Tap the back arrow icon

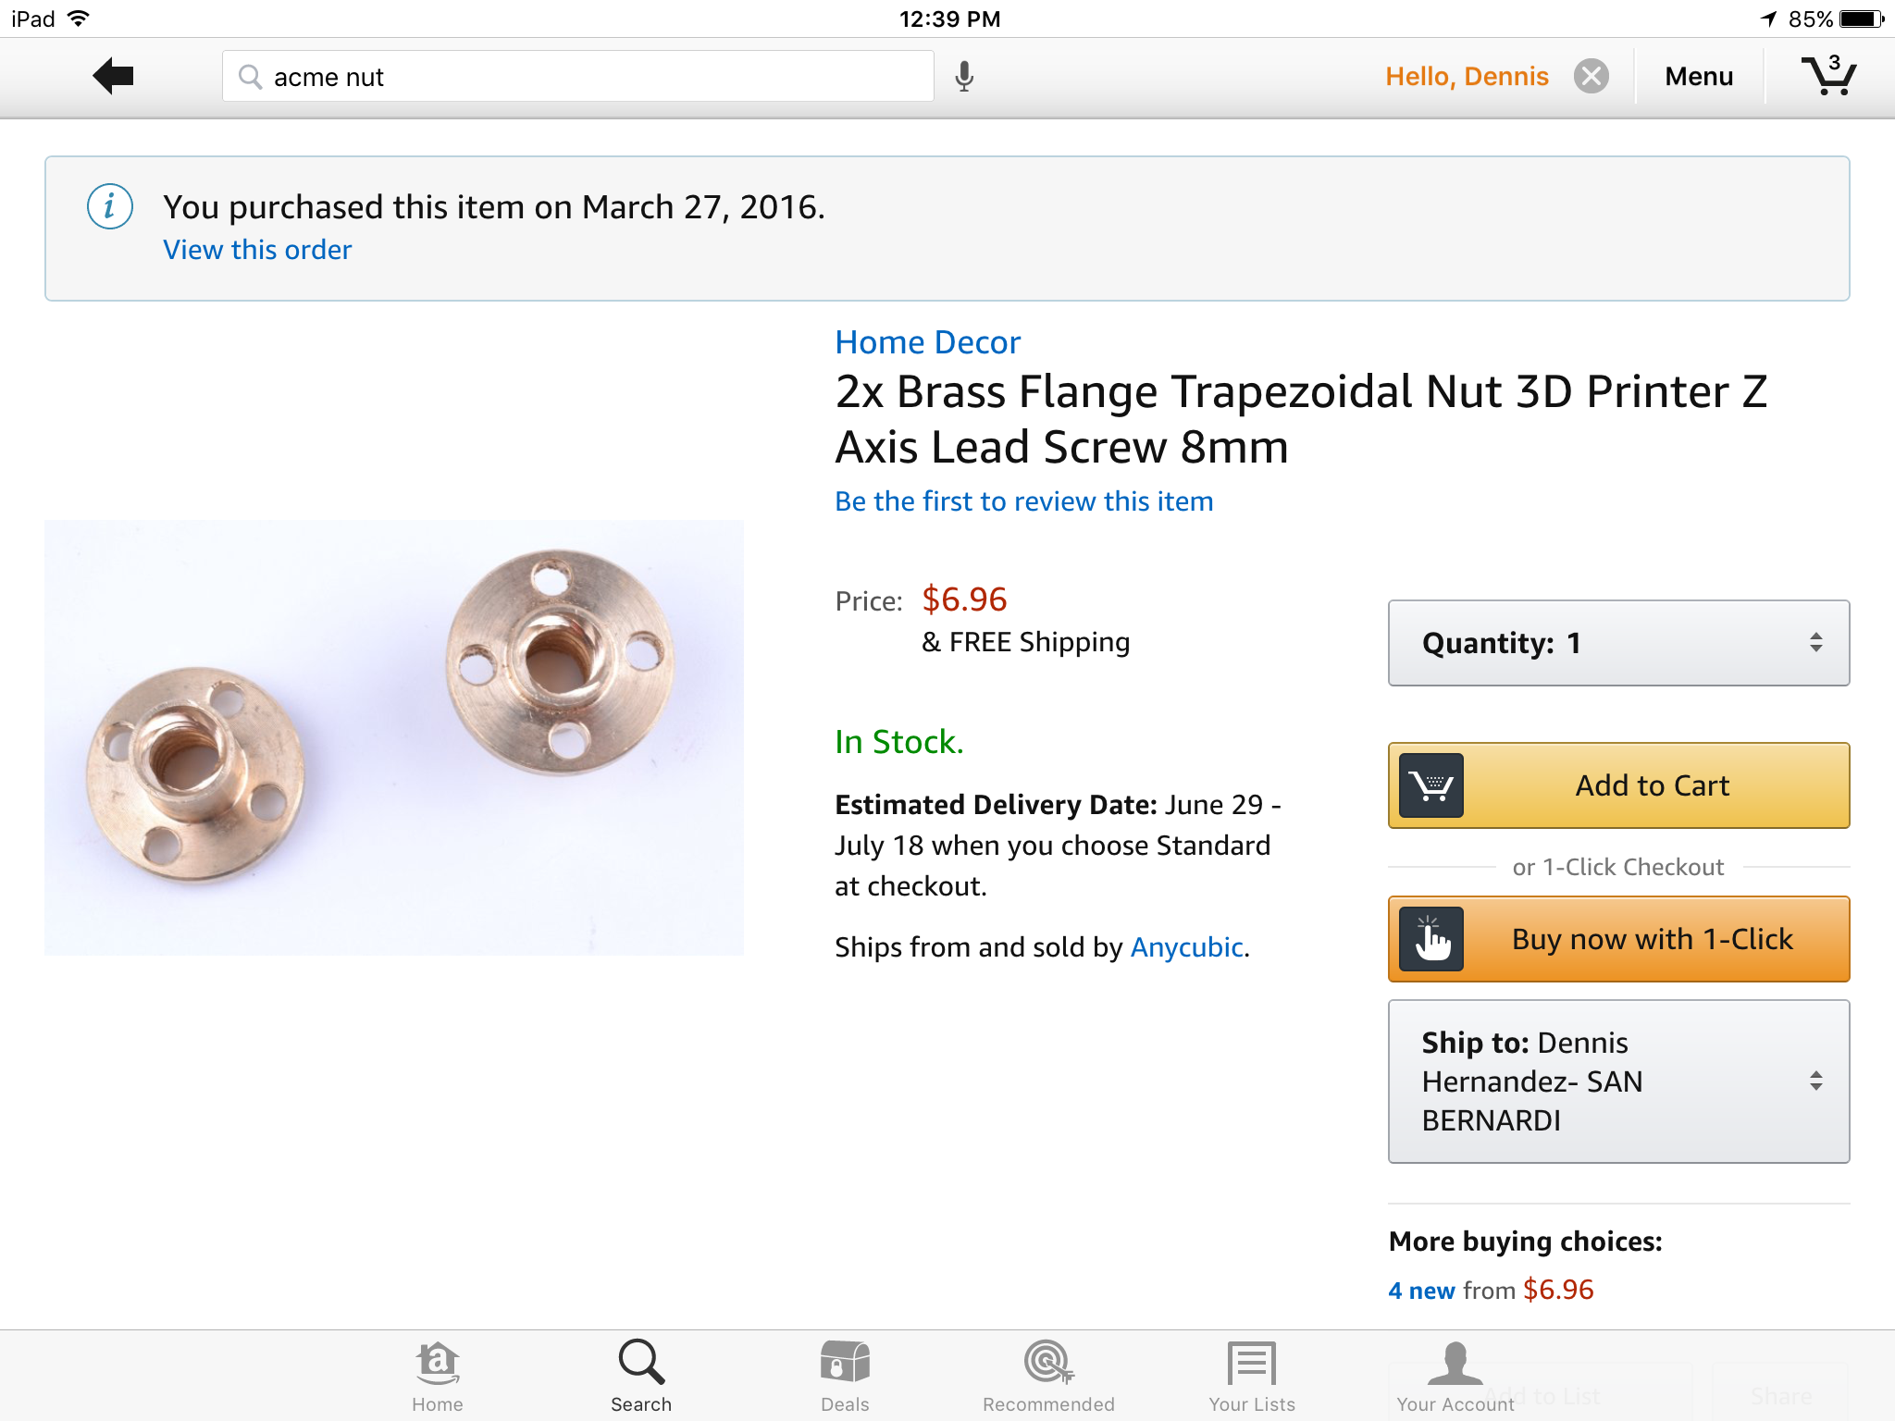point(114,76)
